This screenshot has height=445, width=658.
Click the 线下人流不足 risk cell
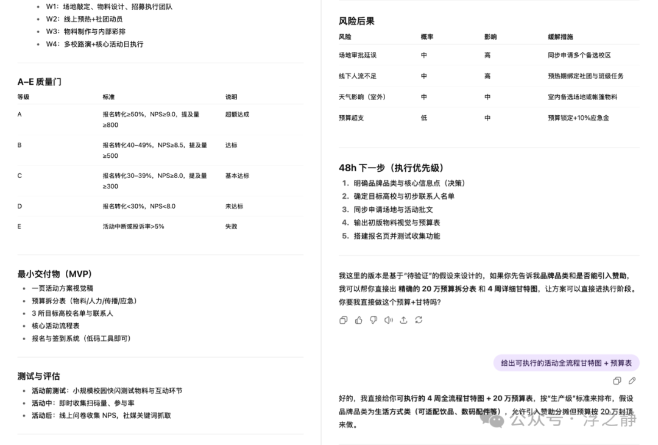pos(358,76)
